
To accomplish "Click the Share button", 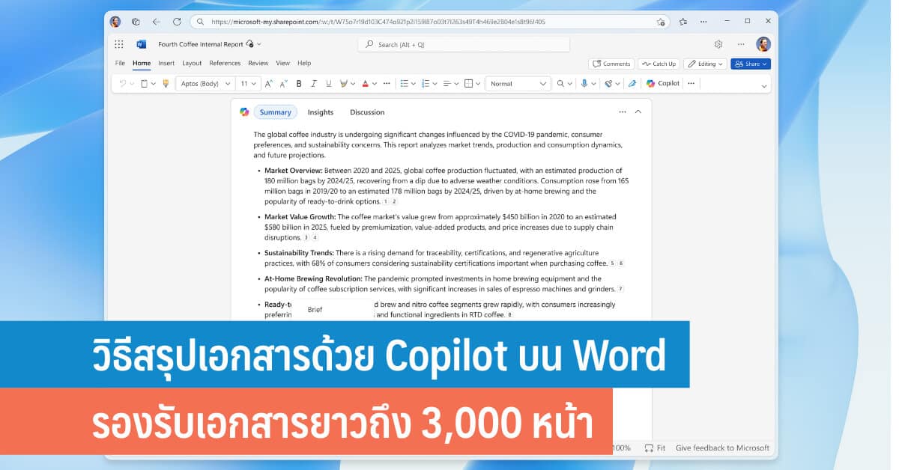I will click(x=750, y=64).
